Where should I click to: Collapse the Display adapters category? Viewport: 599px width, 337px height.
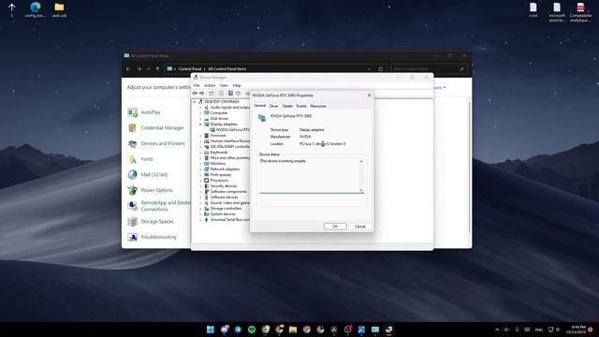click(x=200, y=125)
